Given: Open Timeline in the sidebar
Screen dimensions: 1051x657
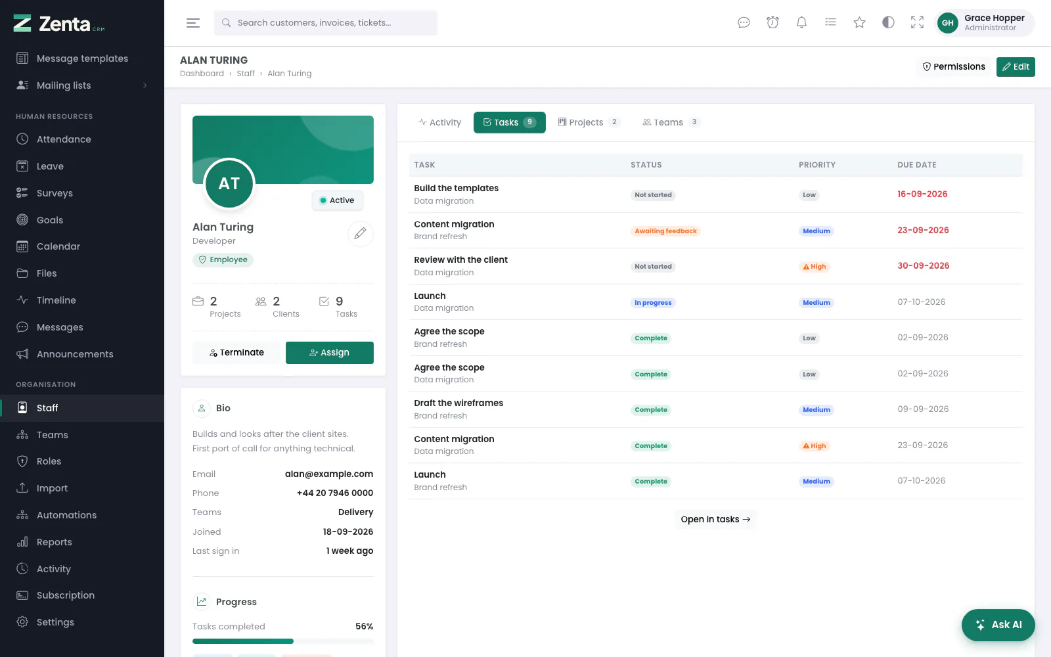Looking at the screenshot, I should (82, 300).
